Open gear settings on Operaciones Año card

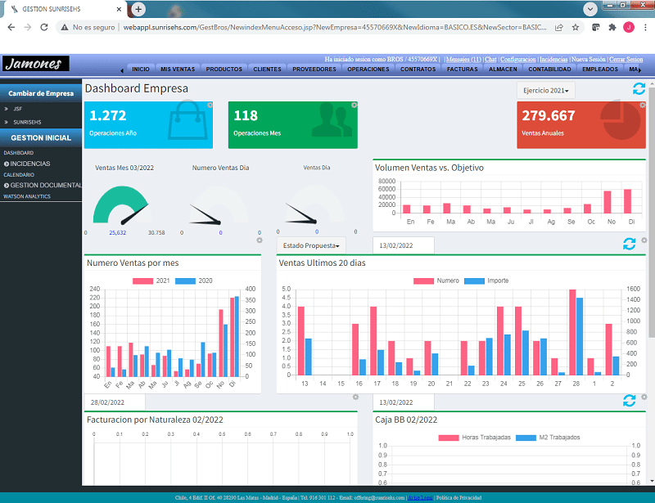point(210,106)
